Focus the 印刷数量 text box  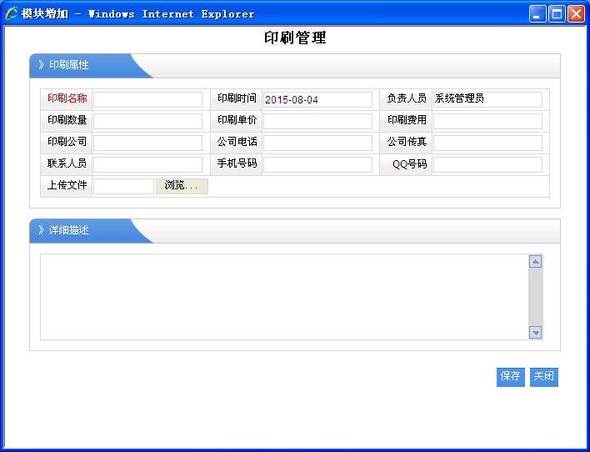pos(147,122)
